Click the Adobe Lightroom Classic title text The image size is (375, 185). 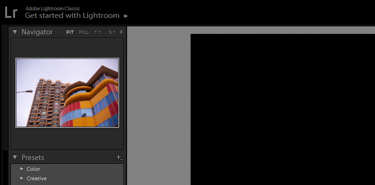coord(53,8)
